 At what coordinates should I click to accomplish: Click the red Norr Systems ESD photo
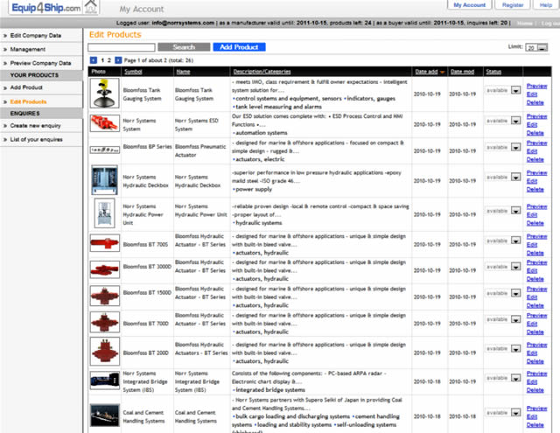coord(105,123)
